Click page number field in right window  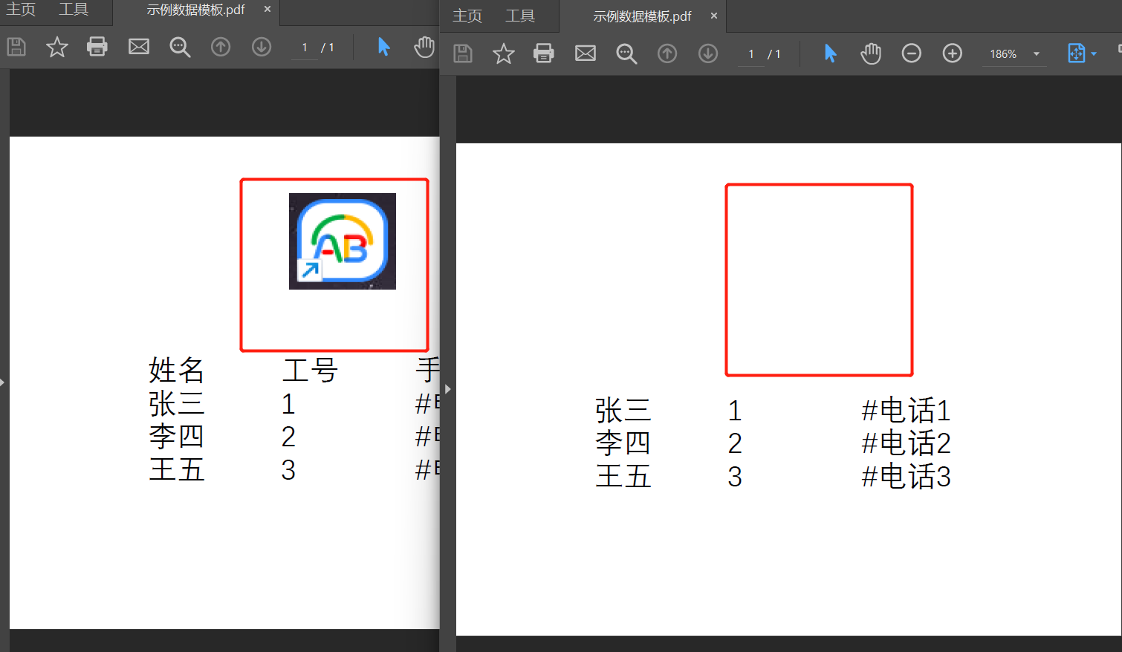[x=751, y=54]
